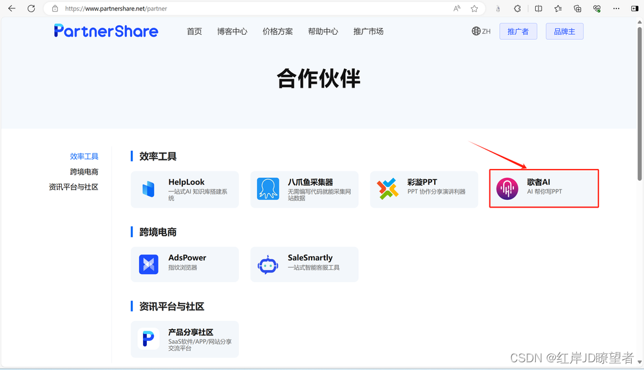
Task: Click the 合作伙伴 page title
Action: [319, 78]
